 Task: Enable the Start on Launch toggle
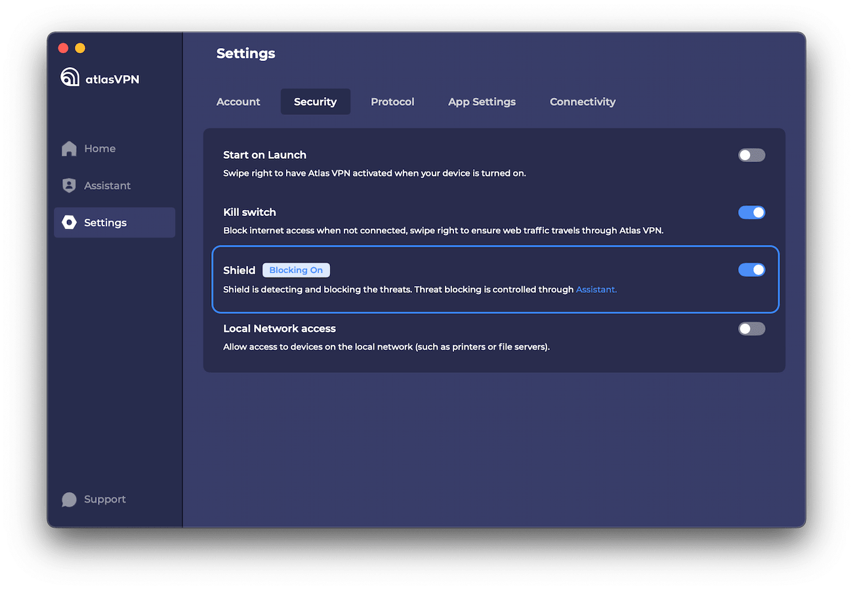point(751,155)
